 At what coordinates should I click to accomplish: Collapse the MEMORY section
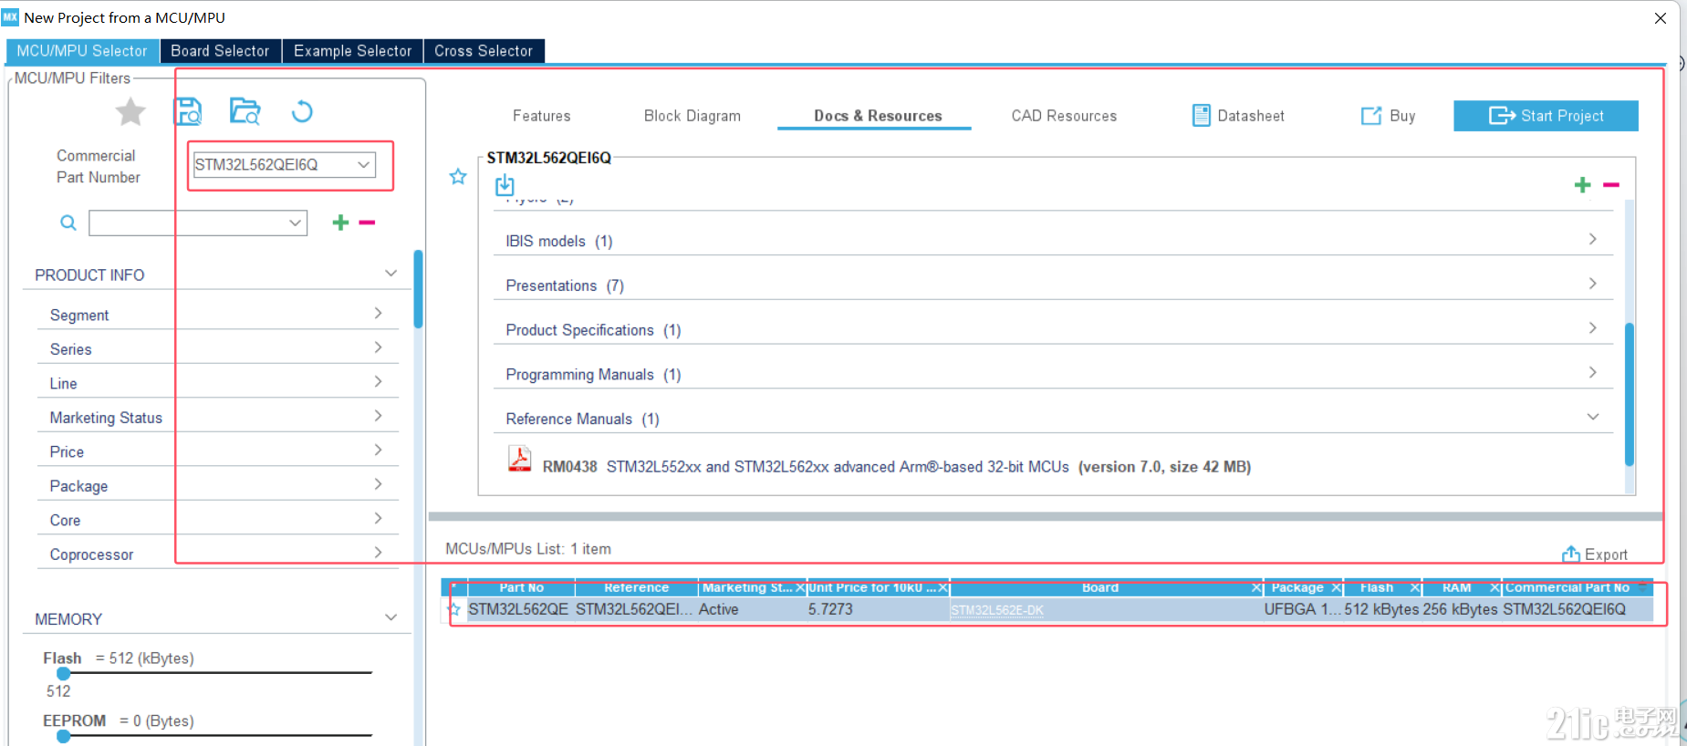point(391,617)
